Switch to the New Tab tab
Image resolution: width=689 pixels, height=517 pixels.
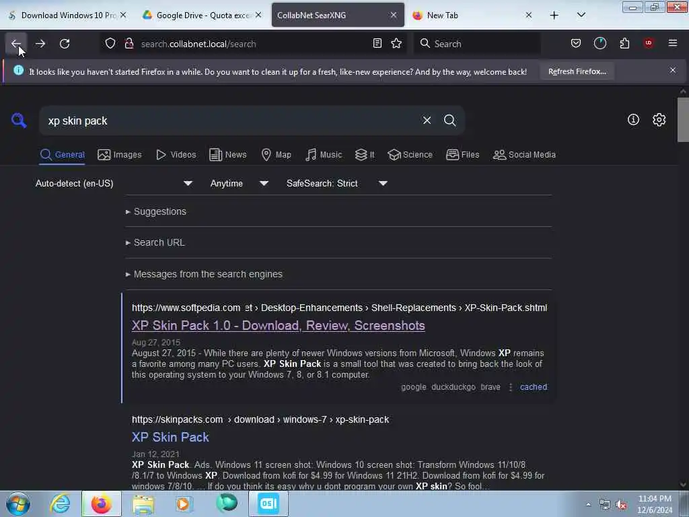click(x=473, y=15)
